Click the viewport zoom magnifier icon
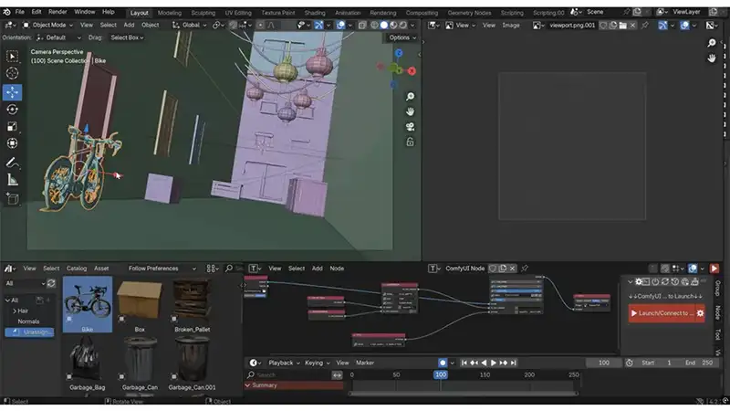Viewport: 730px width, 411px height. (x=411, y=97)
